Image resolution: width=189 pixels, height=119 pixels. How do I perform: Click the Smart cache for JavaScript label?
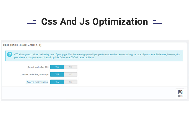click(35, 75)
